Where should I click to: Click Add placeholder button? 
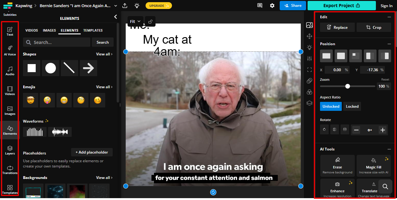coord(92,152)
